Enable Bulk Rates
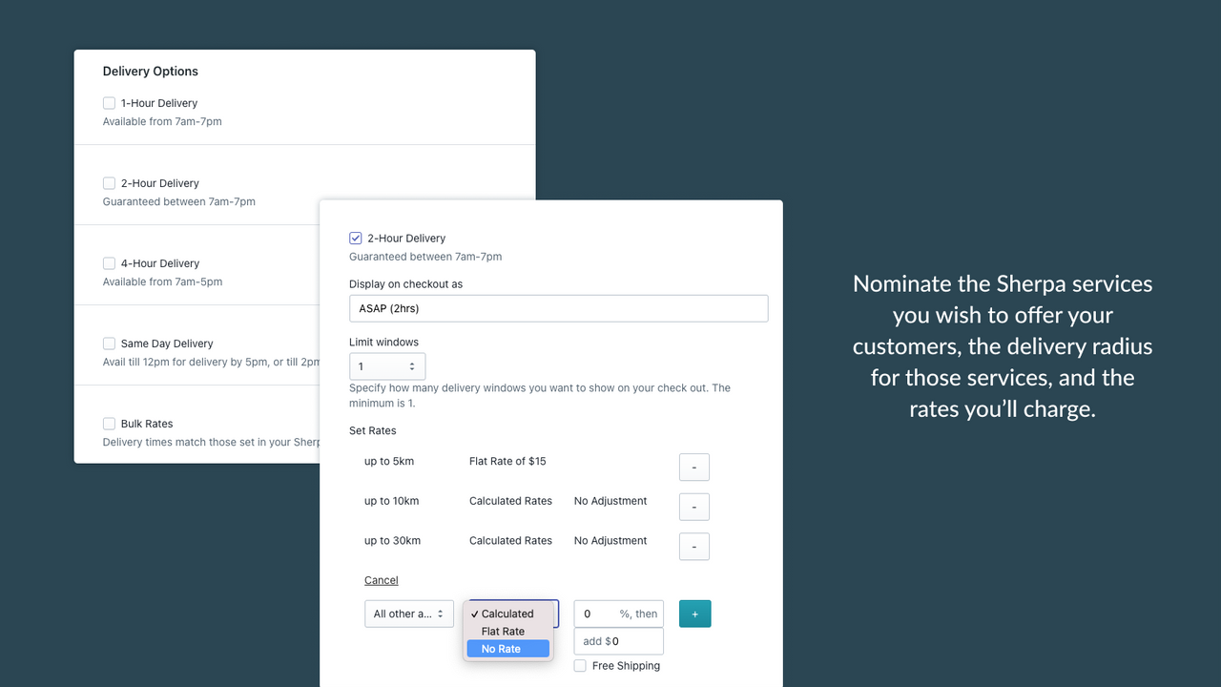The image size is (1221, 687). (109, 424)
